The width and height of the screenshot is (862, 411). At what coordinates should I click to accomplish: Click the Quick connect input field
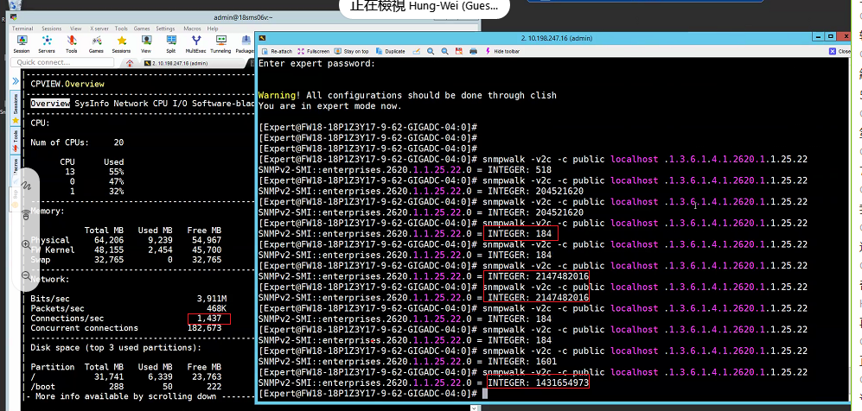click(61, 62)
